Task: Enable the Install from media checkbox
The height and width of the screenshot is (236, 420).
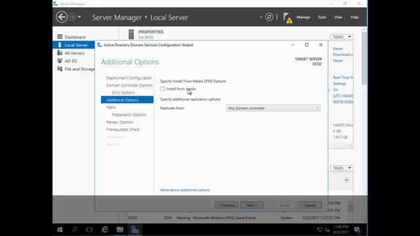Action: pos(163,88)
